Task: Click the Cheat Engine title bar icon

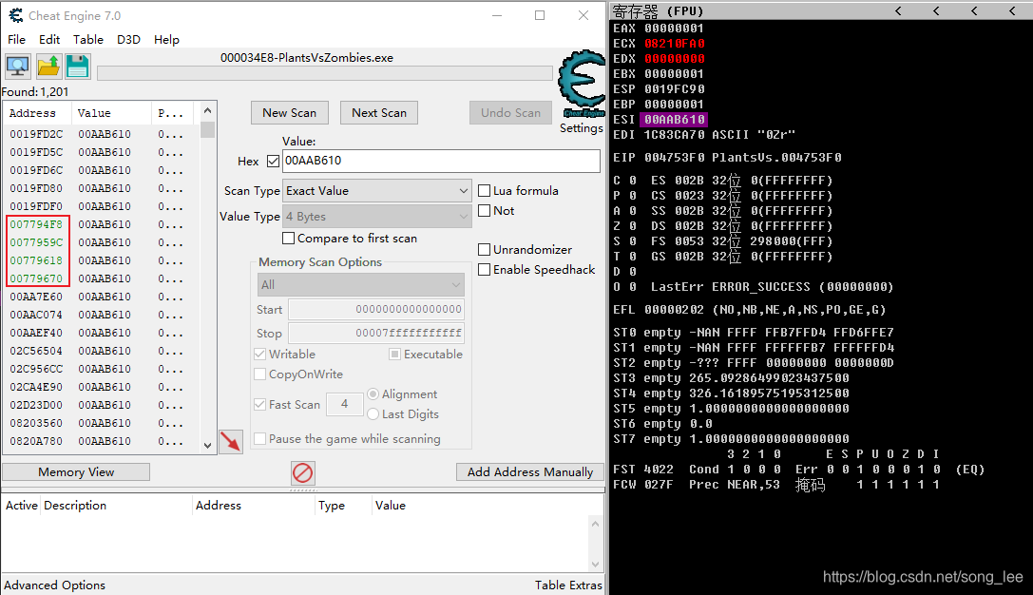Action: click(x=16, y=15)
